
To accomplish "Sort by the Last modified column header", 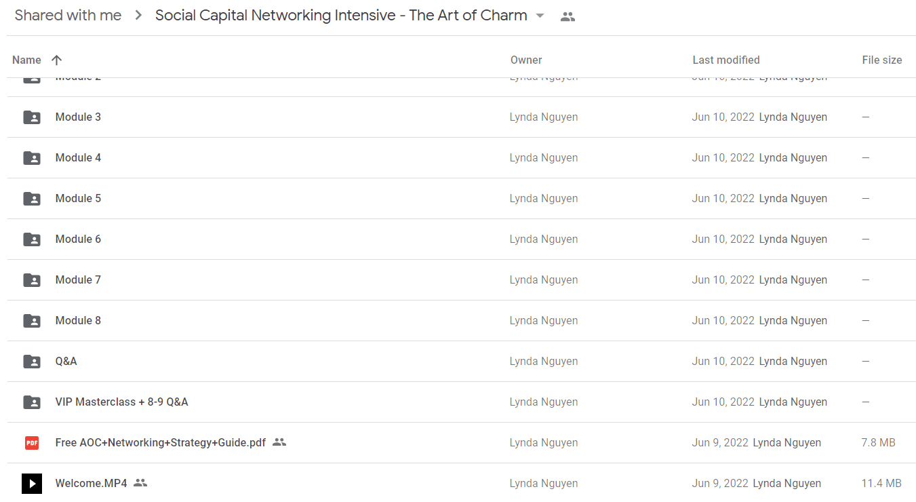I will tap(726, 60).
